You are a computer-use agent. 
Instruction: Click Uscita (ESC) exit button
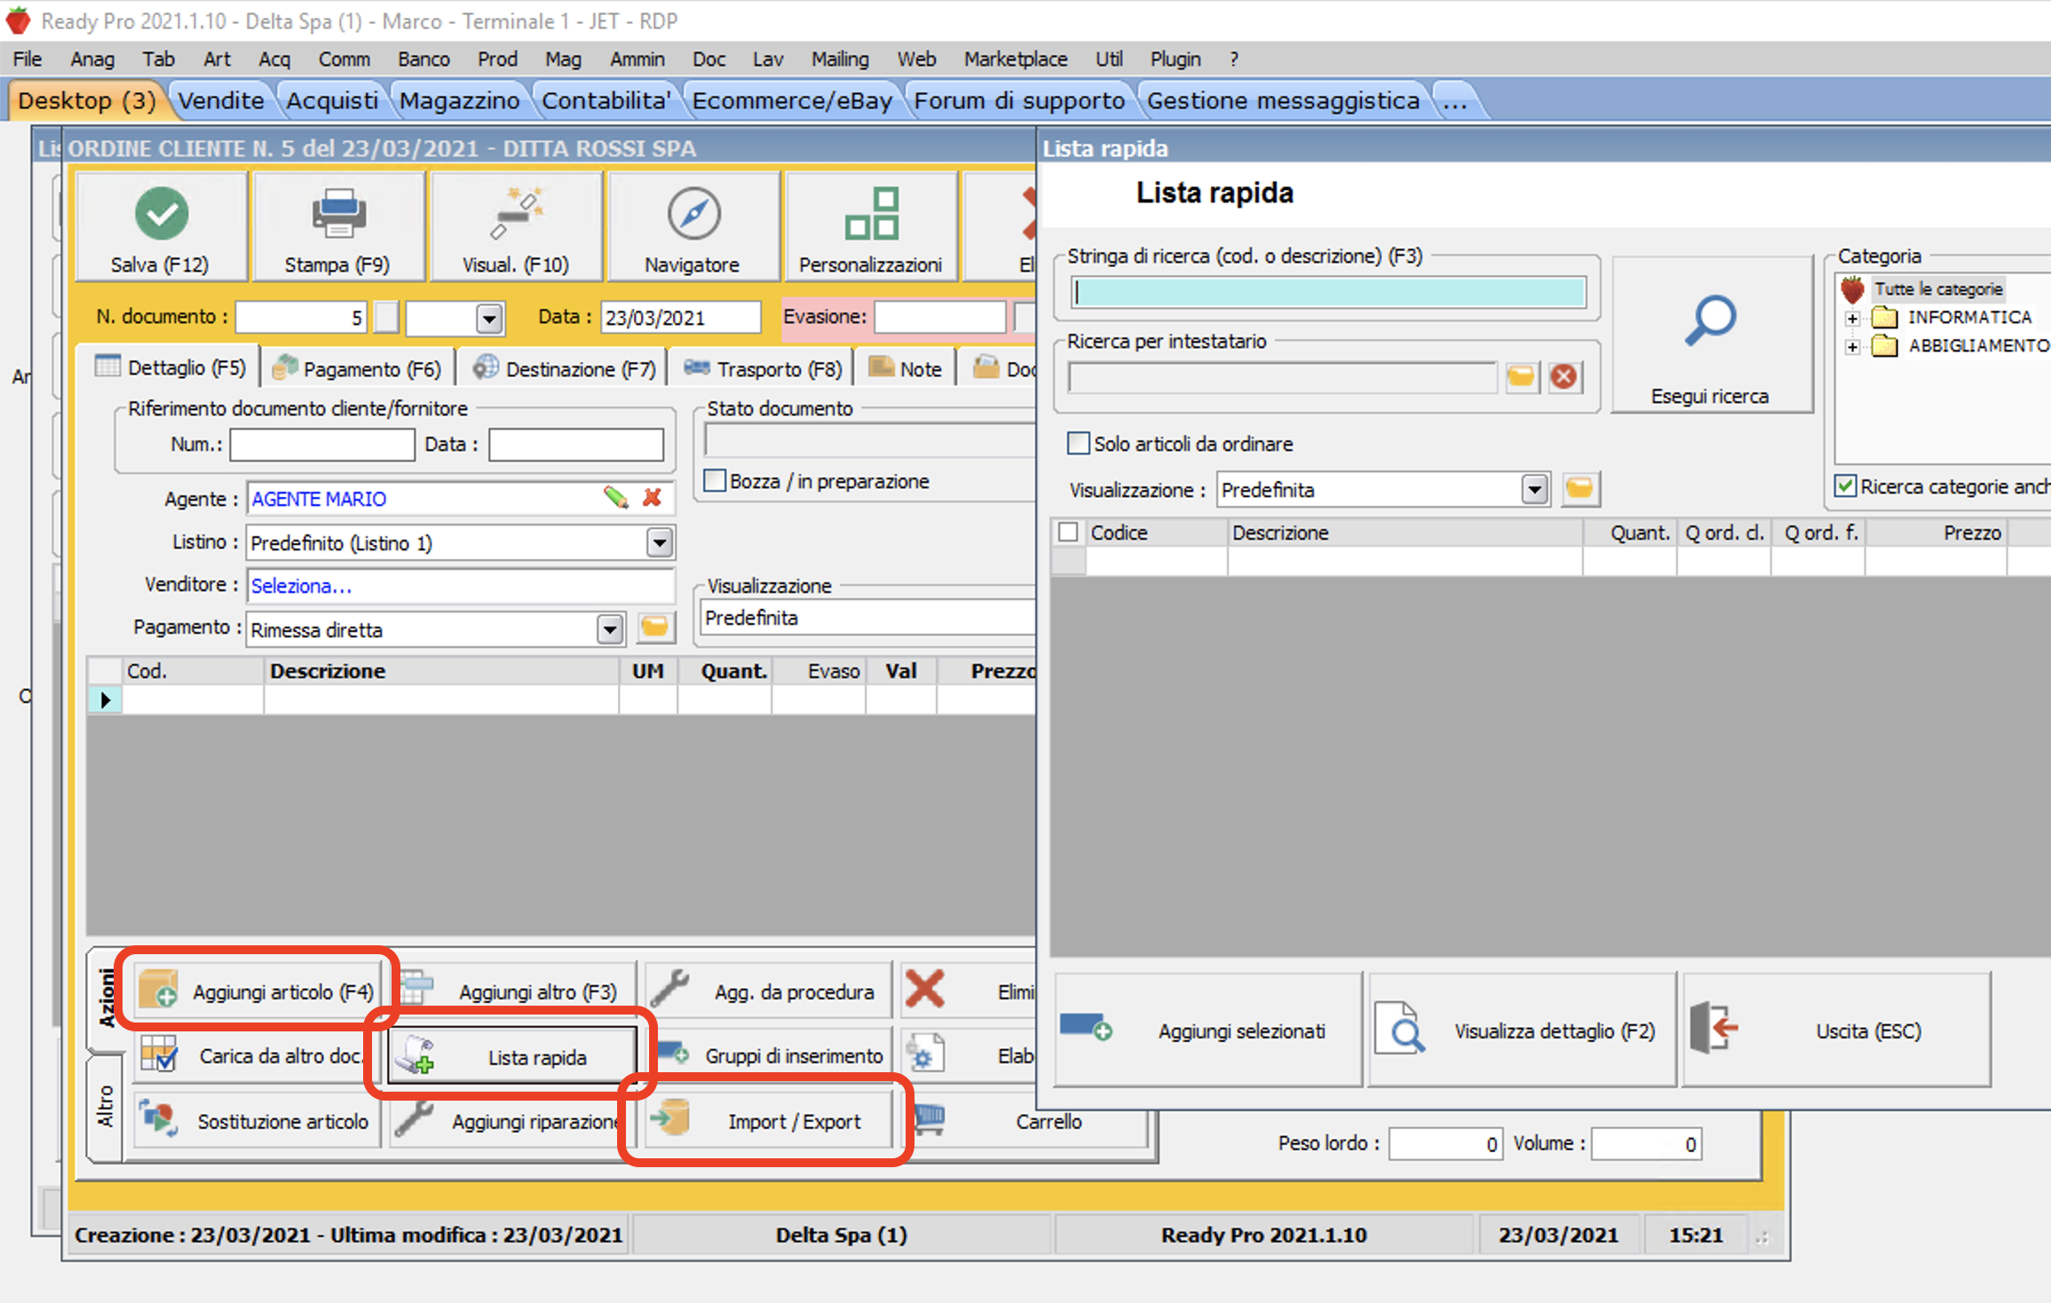(x=1836, y=1030)
